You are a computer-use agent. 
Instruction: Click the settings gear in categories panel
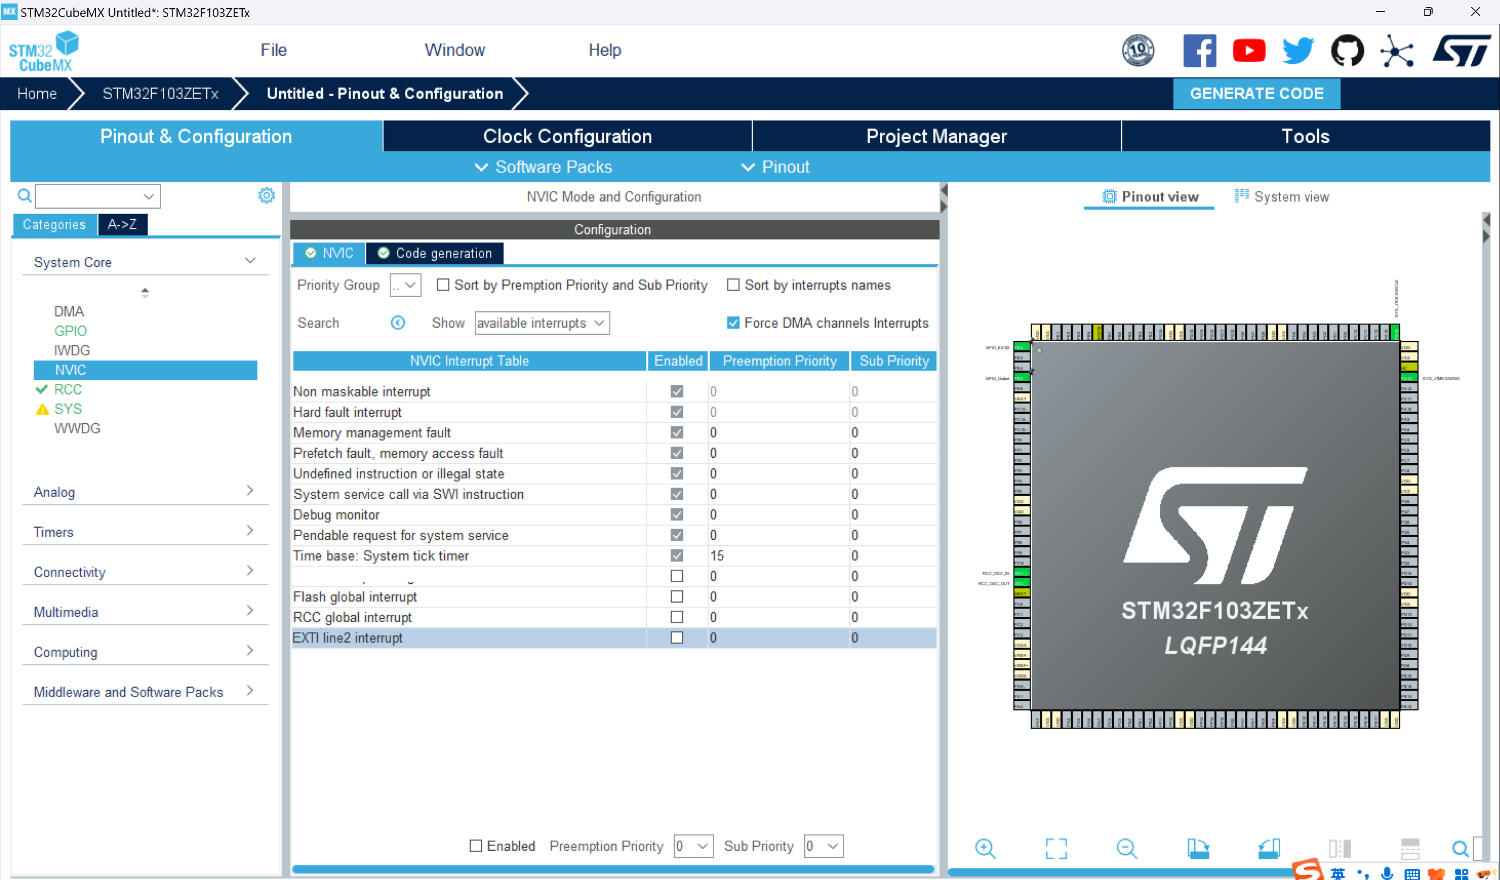click(266, 195)
